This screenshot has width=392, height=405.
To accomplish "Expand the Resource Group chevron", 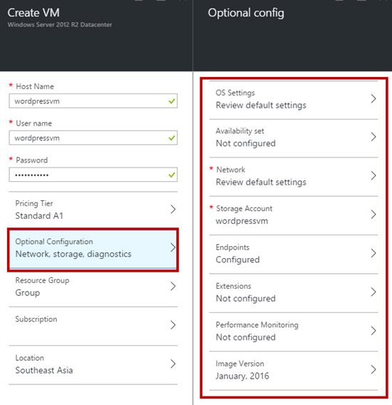I will pos(173,286).
